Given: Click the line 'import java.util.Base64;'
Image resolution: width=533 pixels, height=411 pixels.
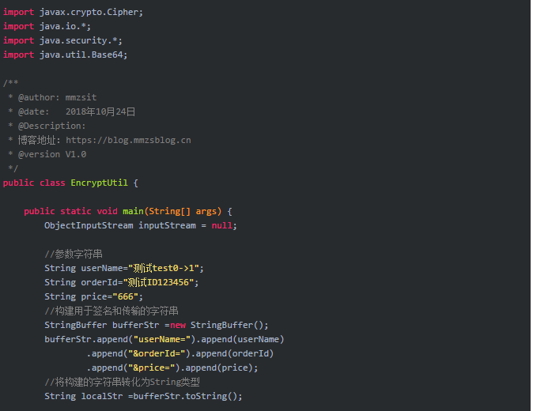Looking at the screenshot, I should pos(66,55).
